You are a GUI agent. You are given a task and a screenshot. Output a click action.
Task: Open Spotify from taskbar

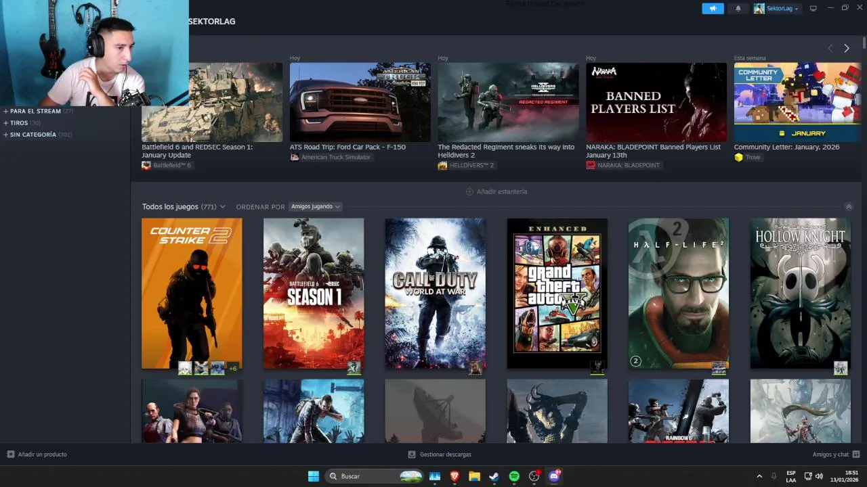(514, 476)
